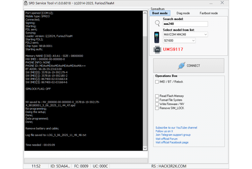Click the log scrollbar down arrow
The width and height of the screenshot is (252, 169).
tap(145, 148)
